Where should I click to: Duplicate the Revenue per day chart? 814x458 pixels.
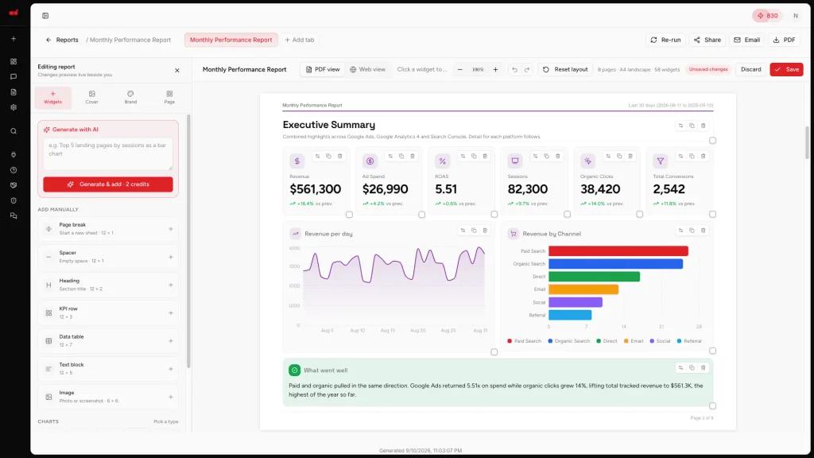point(474,231)
